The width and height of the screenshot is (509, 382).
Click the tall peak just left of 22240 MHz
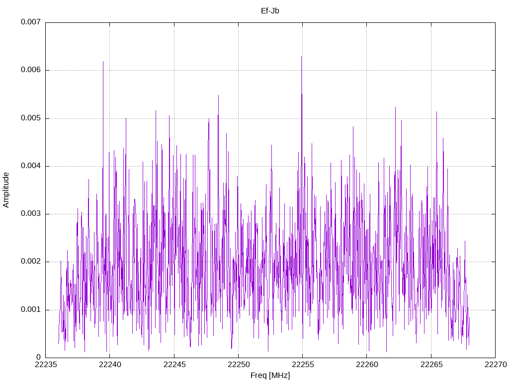[x=103, y=62]
